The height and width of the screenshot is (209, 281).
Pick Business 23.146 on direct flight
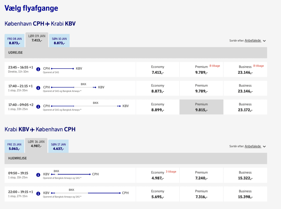click(x=245, y=70)
